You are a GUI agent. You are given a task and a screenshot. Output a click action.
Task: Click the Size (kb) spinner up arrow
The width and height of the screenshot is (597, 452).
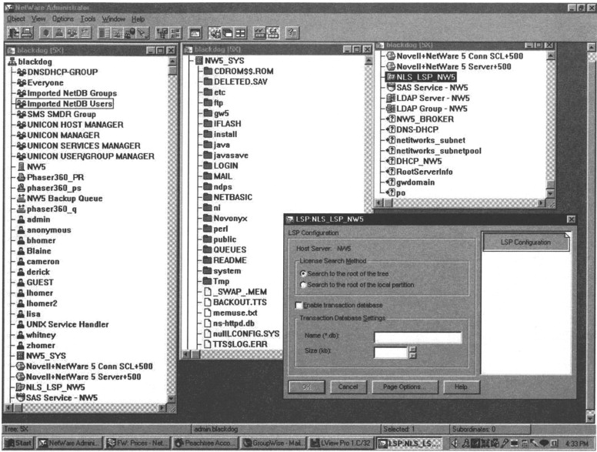tap(412, 350)
